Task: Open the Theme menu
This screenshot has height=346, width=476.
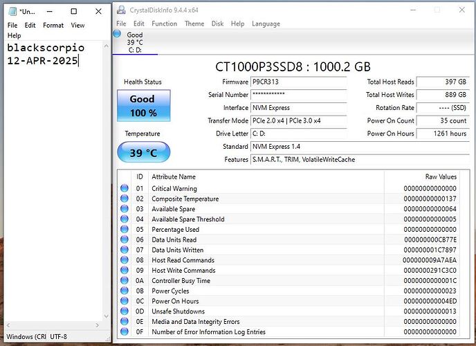Action: coord(194,24)
